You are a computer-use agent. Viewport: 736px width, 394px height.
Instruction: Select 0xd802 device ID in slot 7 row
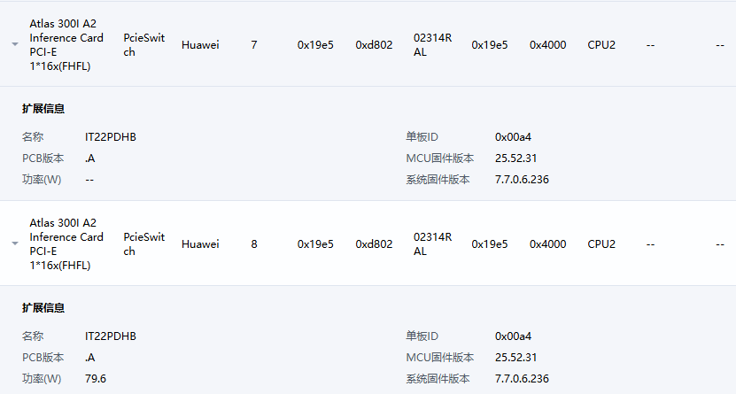(x=374, y=45)
